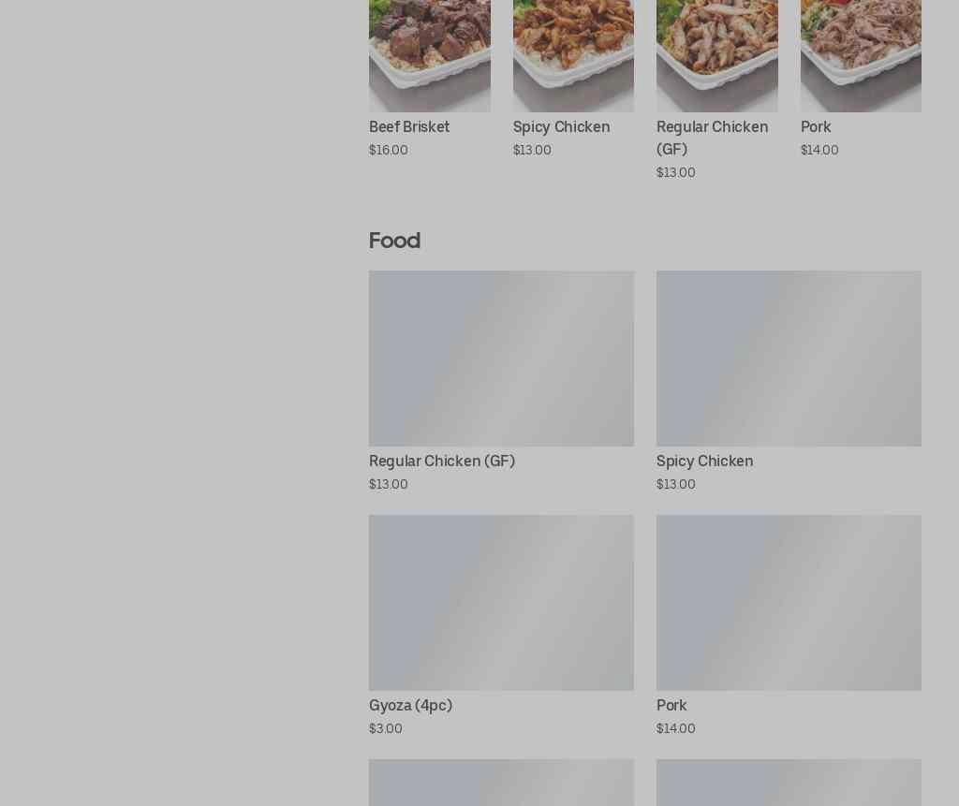The height and width of the screenshot is (806, 959).
Task: Click the Pork name in Food section
Action: [671, 705]
